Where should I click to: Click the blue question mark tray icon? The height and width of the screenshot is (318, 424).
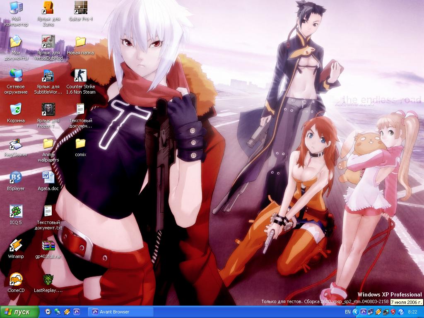tap(401, 312)
